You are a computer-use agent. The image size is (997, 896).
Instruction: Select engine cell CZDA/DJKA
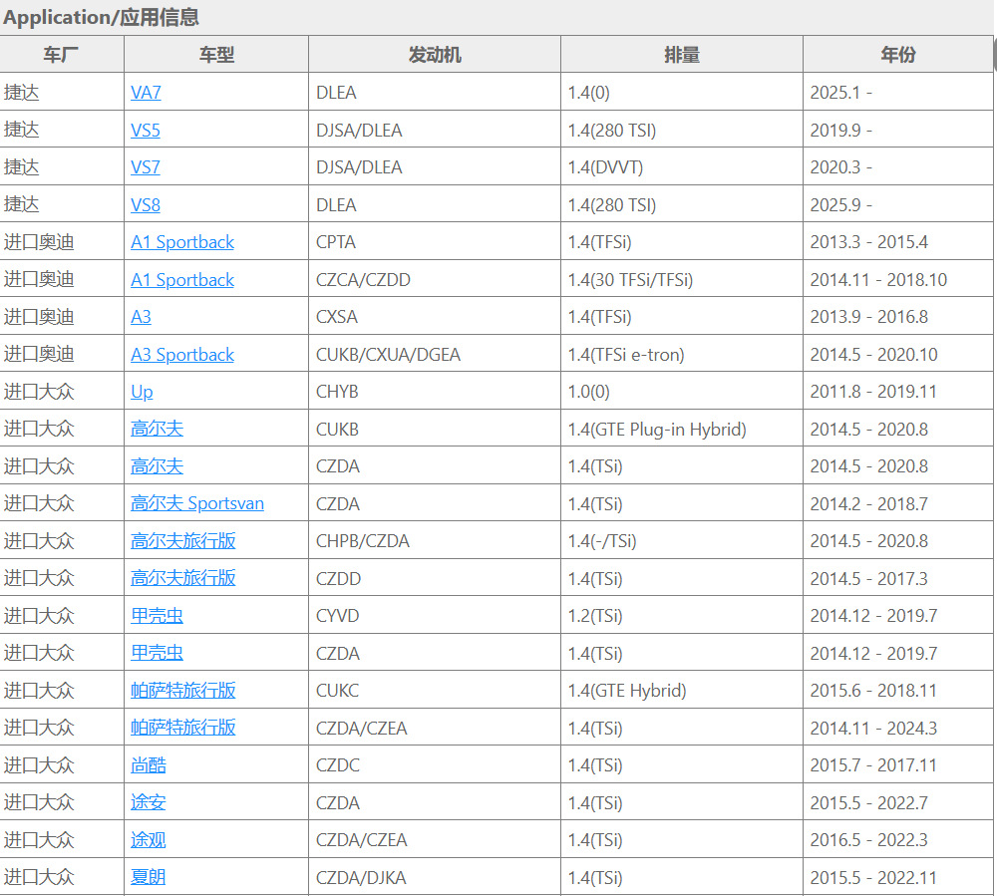pyautogui.click(x=435, y=878)
